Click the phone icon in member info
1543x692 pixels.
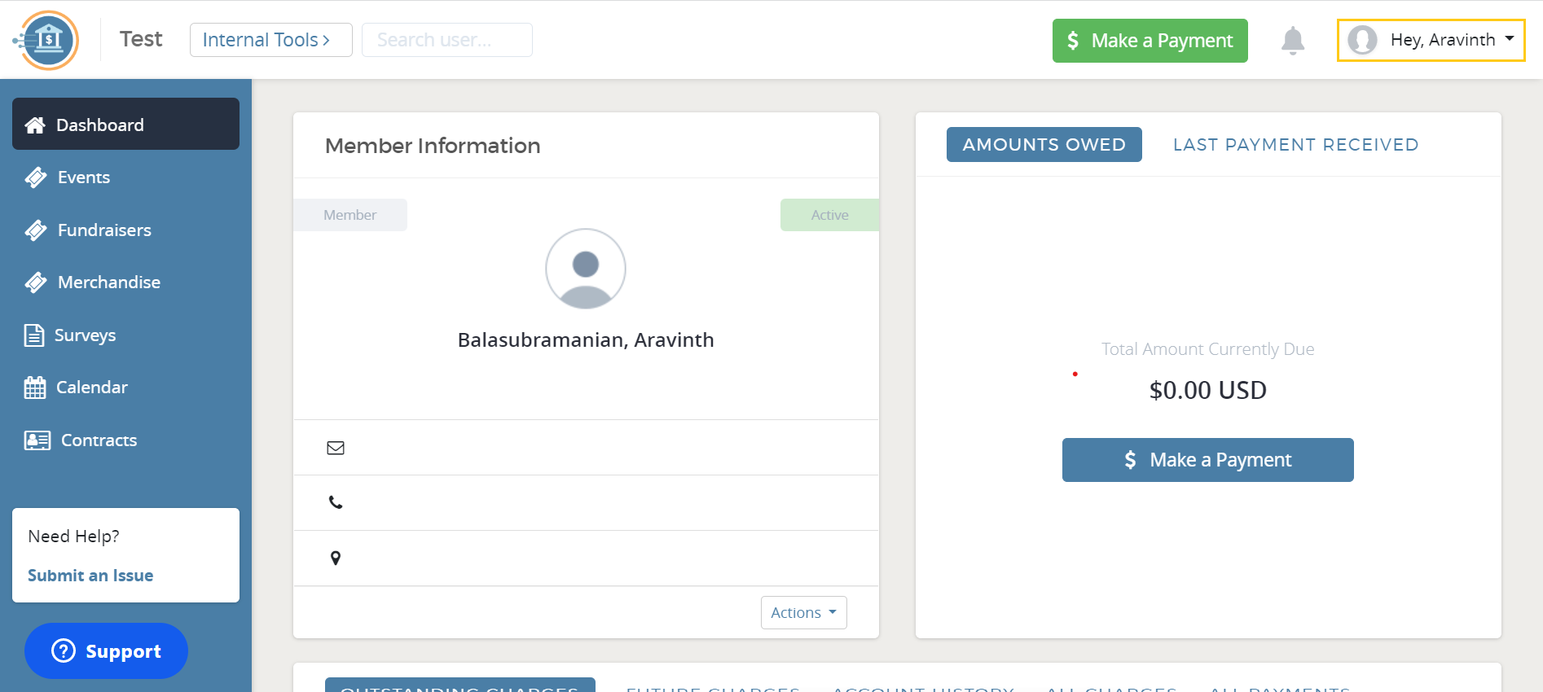click(x=336, y=502)
